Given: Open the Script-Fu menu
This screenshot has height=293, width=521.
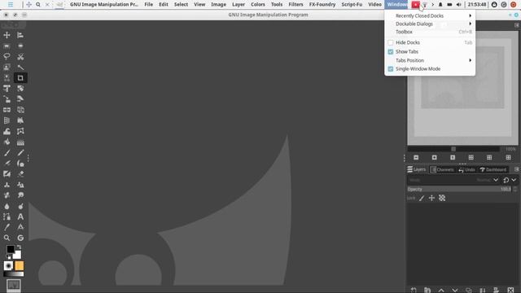Looking at the screenshot, I should [352, 4].
